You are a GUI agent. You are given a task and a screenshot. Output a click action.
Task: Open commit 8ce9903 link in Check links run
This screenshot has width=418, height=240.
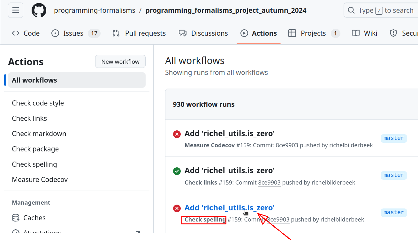click(x=269, y=182)
